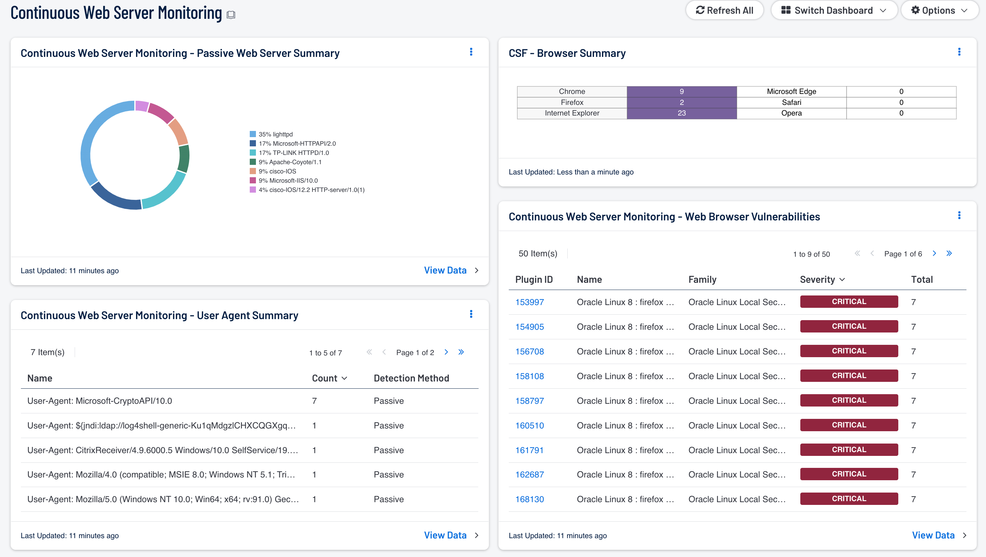986x557 pixels.
Task: Open plugin ID 153997 link
Action: click(x=529, y=302)
